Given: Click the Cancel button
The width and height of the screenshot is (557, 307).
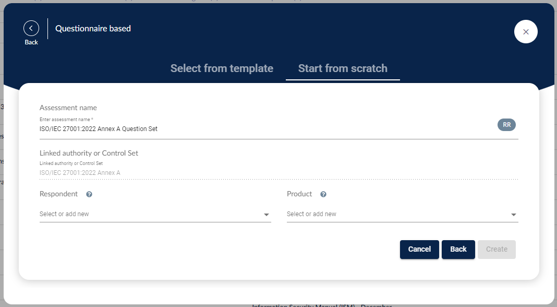Looking at the screenshot, I should pyautogui.click(x=419, y=250).
